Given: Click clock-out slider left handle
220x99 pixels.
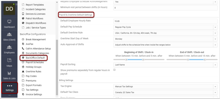Looking at the screenshot, I should (x=188, y=60).
